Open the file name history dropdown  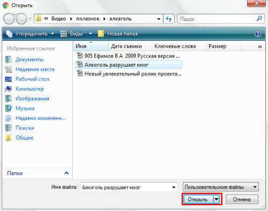(x=174, y=187)
